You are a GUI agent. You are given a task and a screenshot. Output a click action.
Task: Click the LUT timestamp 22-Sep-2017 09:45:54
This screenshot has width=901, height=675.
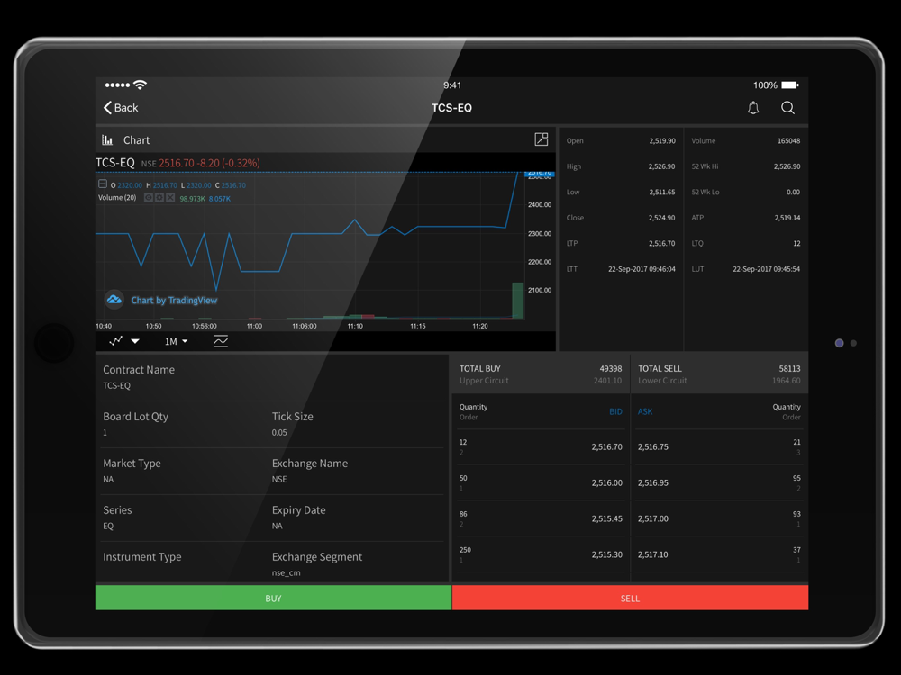coord(766,268)
